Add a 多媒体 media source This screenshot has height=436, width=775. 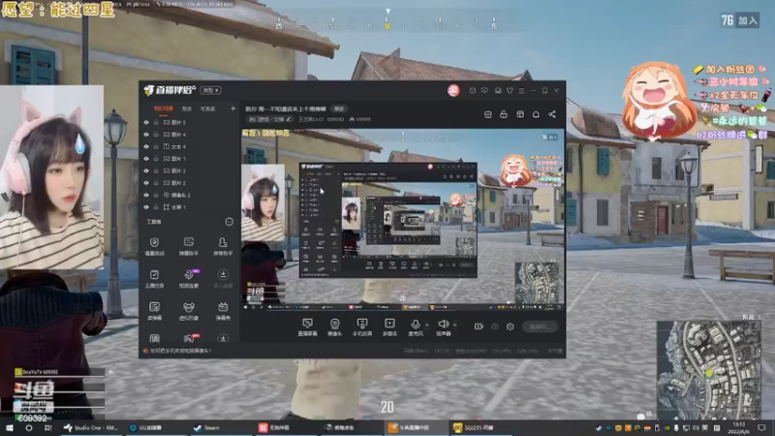[389, 327]
